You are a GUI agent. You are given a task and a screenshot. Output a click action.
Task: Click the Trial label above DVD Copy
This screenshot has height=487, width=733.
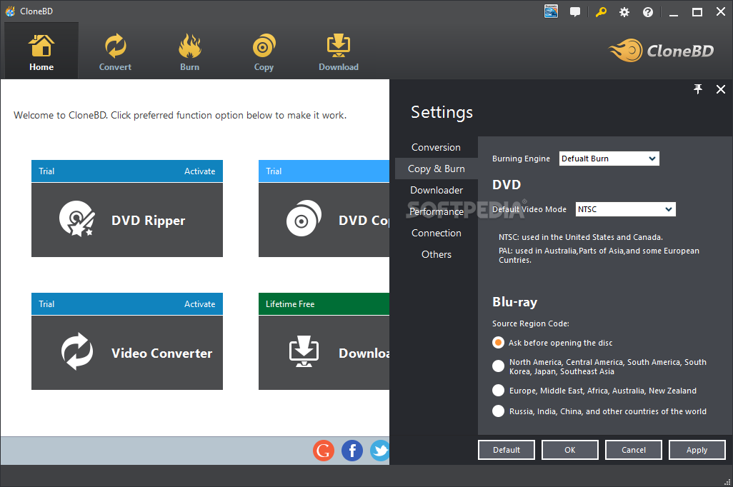pos(274,171)
